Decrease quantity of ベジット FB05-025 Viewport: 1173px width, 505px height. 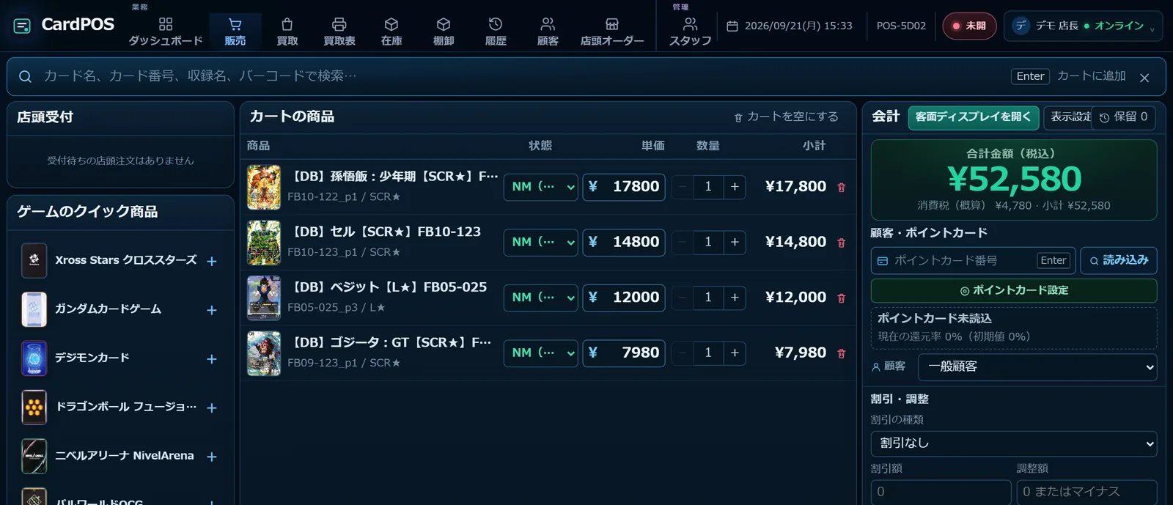pos(683,298)
